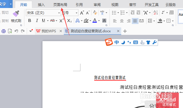Open the WPS 文字 application menu arrow

pyautogui.click(x=11, y=4)
